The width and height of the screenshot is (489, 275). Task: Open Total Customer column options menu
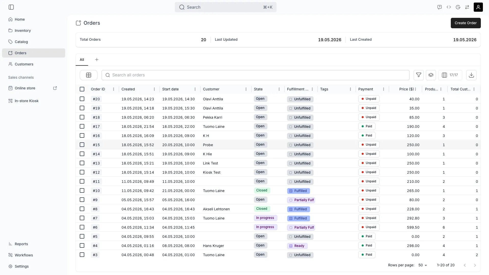474,89
